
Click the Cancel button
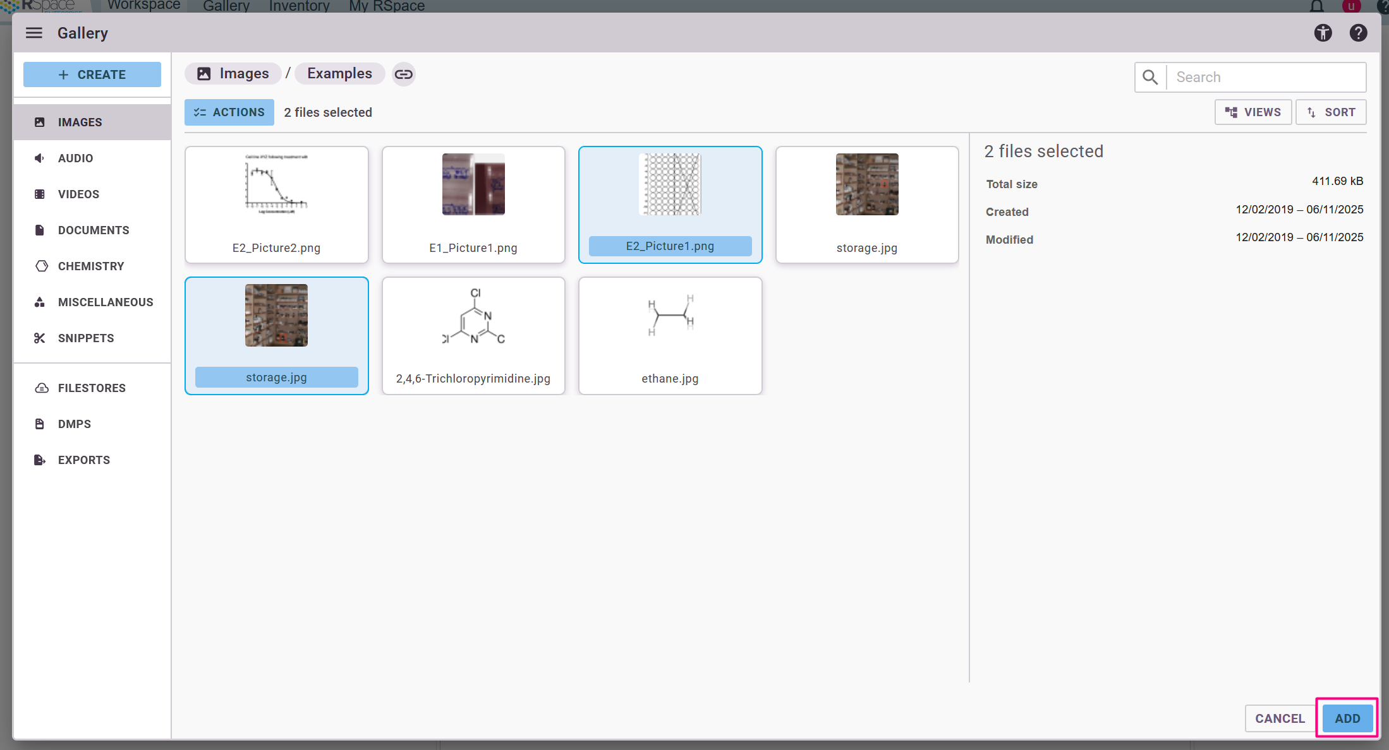click(1280, 718)
